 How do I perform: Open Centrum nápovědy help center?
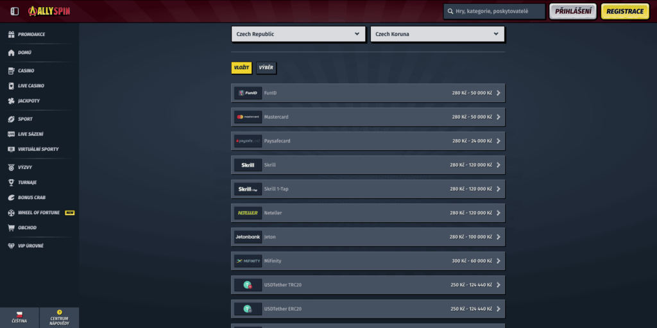(59, 317)
